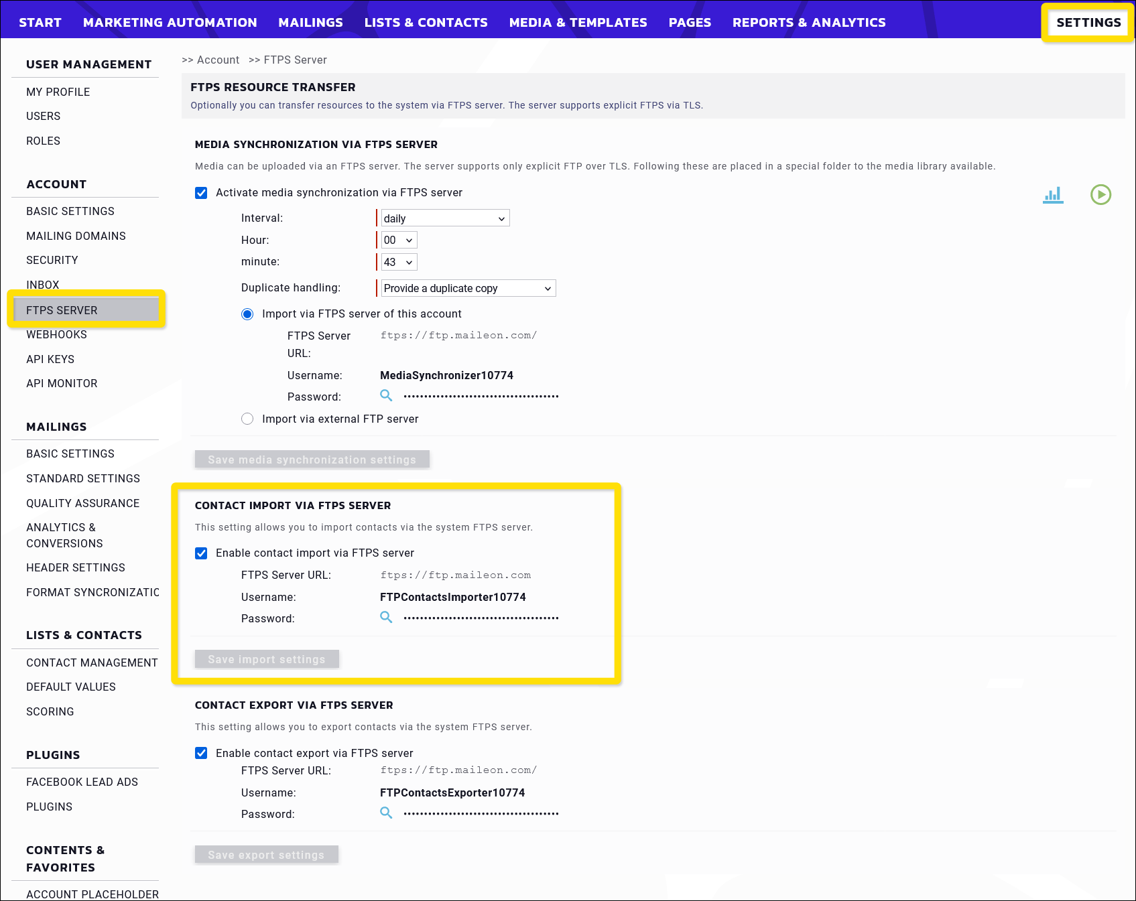Viewport: 1136px width, 901px height.
Task: Open CONTACT MANAGEMENT in sidebar
Action: (x=92, y=663)
